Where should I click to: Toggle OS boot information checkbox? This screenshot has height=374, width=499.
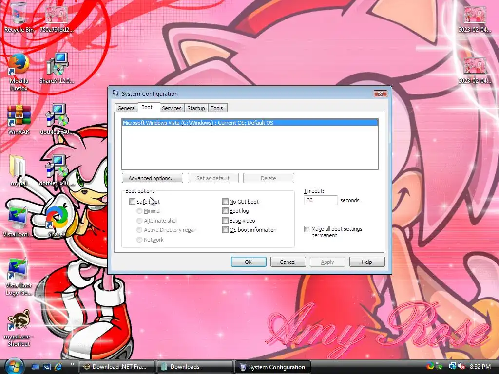coord(225,230)
